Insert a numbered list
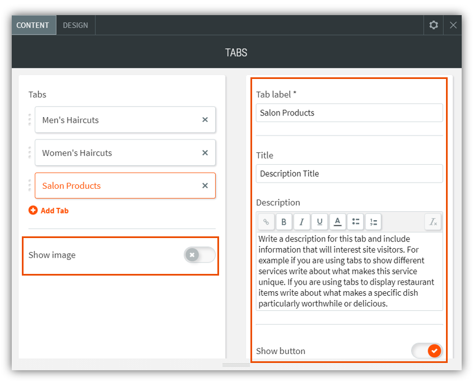 coord(373,222)
